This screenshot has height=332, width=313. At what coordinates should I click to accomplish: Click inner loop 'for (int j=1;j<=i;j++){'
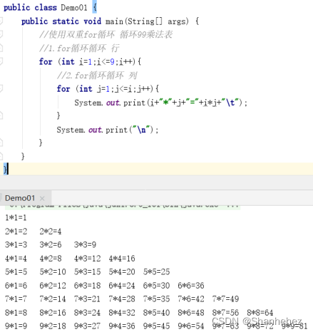[x=108, y=89]
